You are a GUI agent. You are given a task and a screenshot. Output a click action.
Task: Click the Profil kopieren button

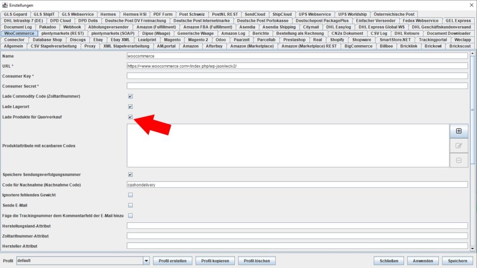point(215,261)
